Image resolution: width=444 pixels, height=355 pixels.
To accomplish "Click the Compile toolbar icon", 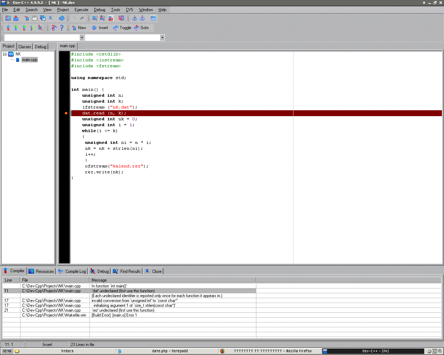I will 8,27.
